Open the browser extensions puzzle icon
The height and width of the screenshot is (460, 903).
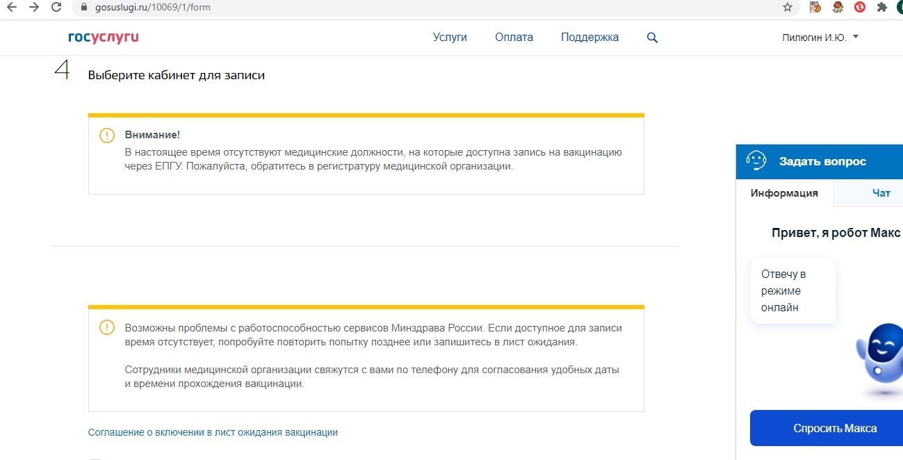[x=882, y=8]
